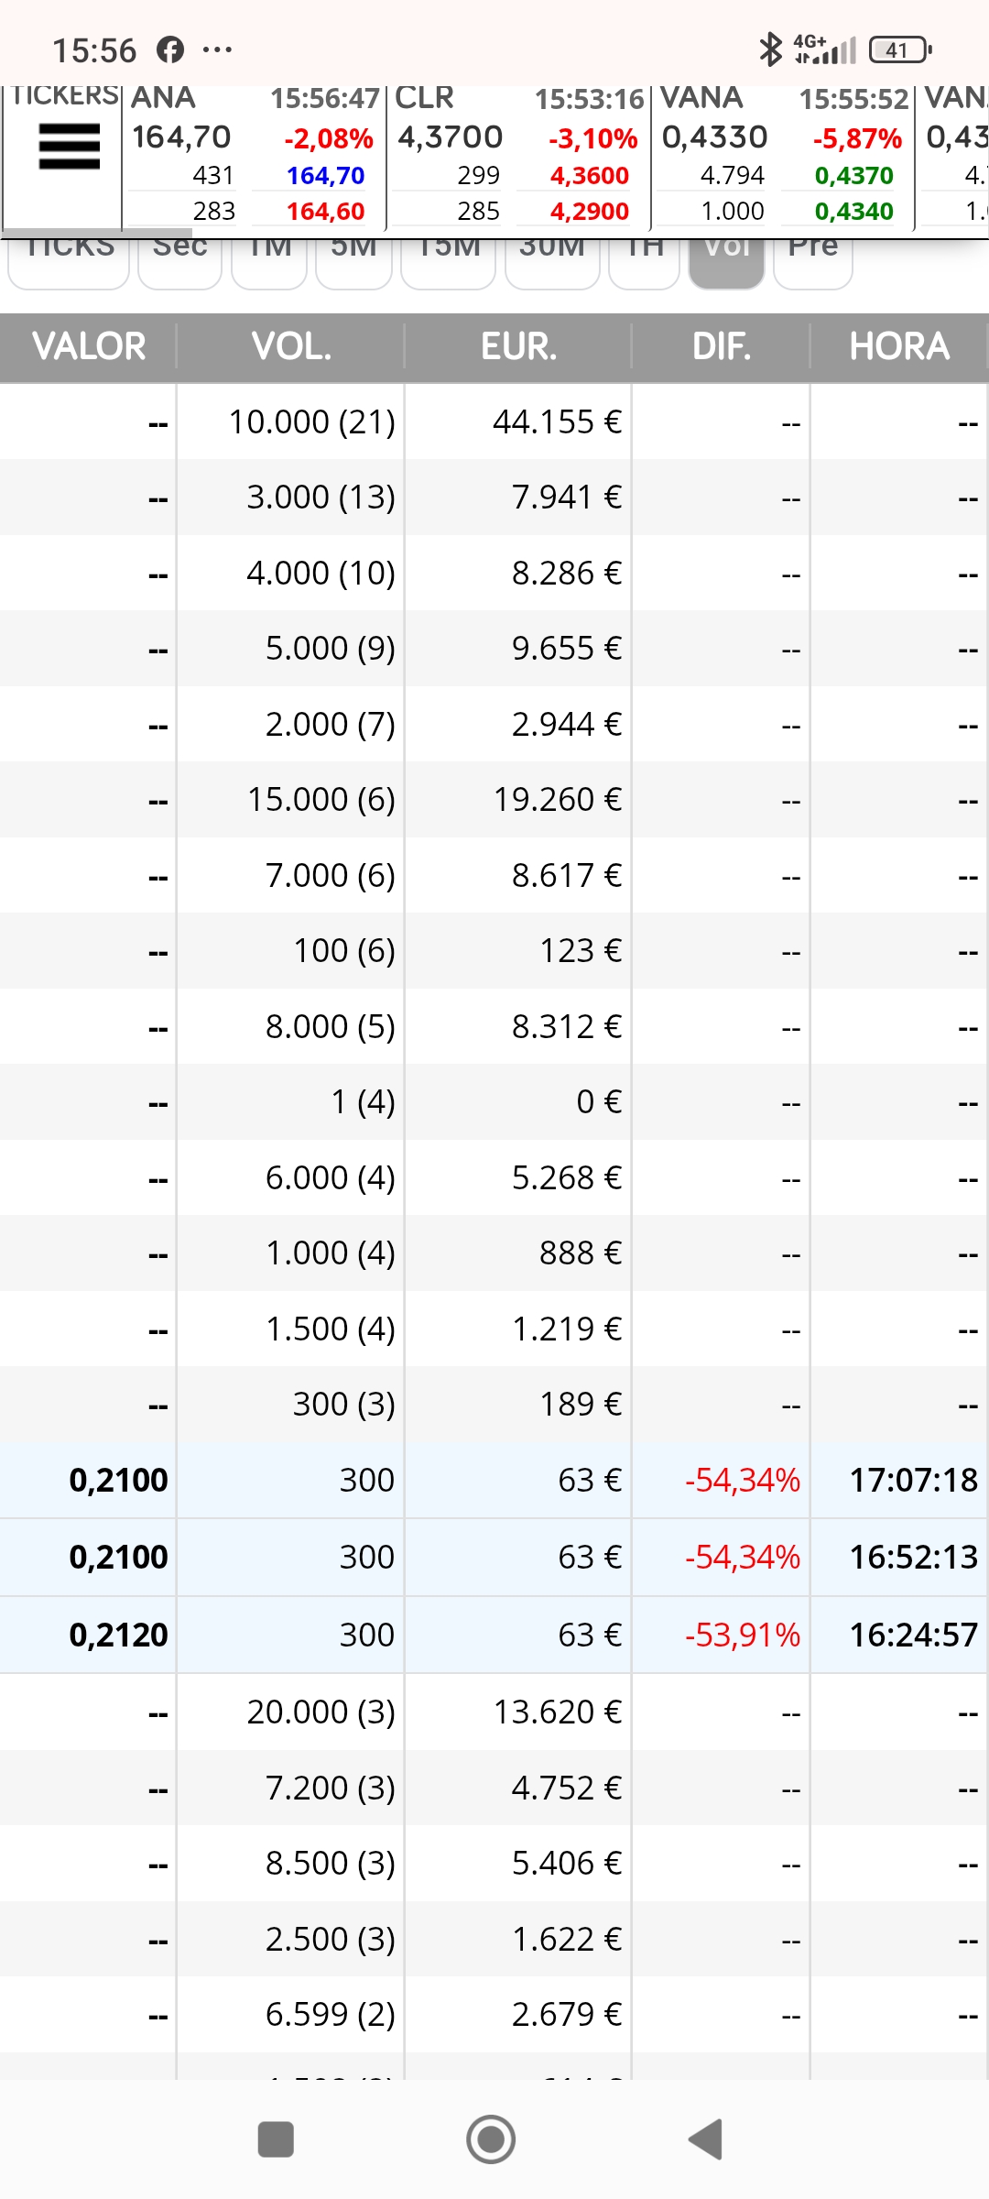Open the ANA ticker quote

pos(254,156)
